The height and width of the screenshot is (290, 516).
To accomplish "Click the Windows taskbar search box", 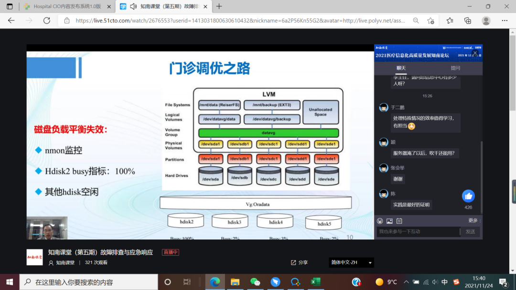I will [89, 282].
